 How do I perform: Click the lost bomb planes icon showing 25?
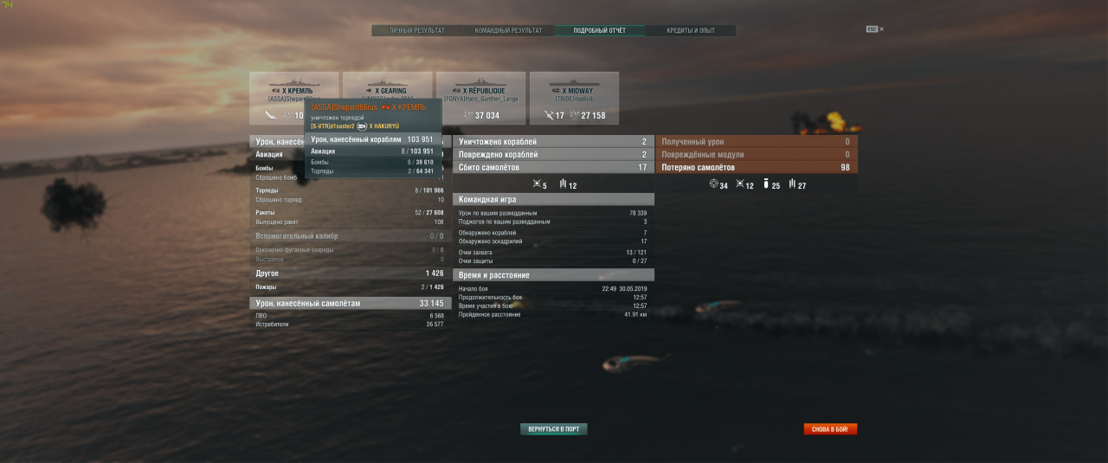(x=766, y=185)
